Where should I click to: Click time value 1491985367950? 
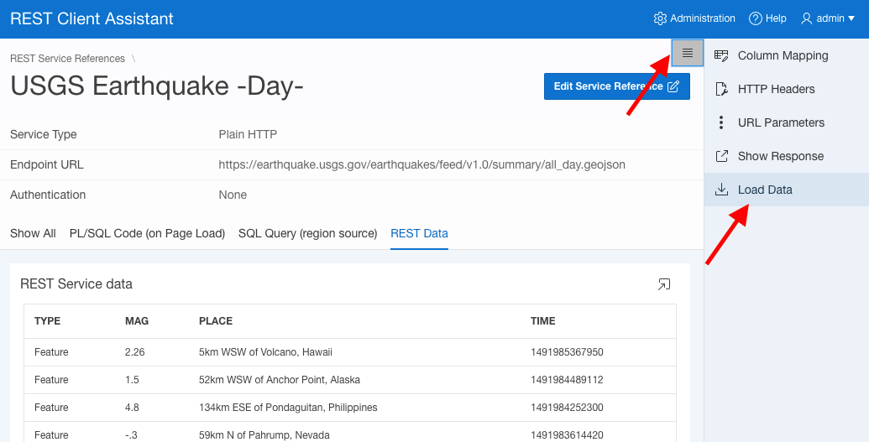567,352
